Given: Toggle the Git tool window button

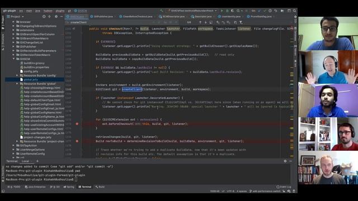Looking at the screenshot, I should 55,186.
